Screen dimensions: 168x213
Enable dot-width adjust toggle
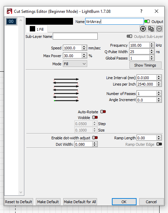coord(95,138)
